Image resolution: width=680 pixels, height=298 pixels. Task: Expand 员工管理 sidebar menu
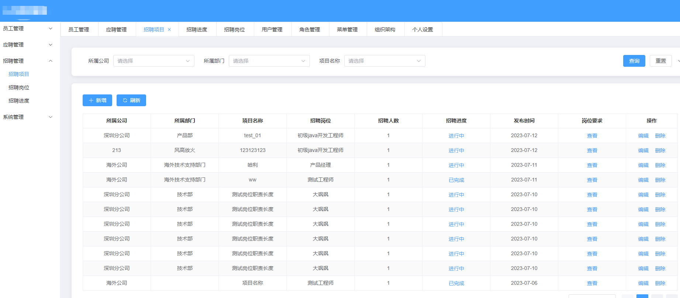28,28
